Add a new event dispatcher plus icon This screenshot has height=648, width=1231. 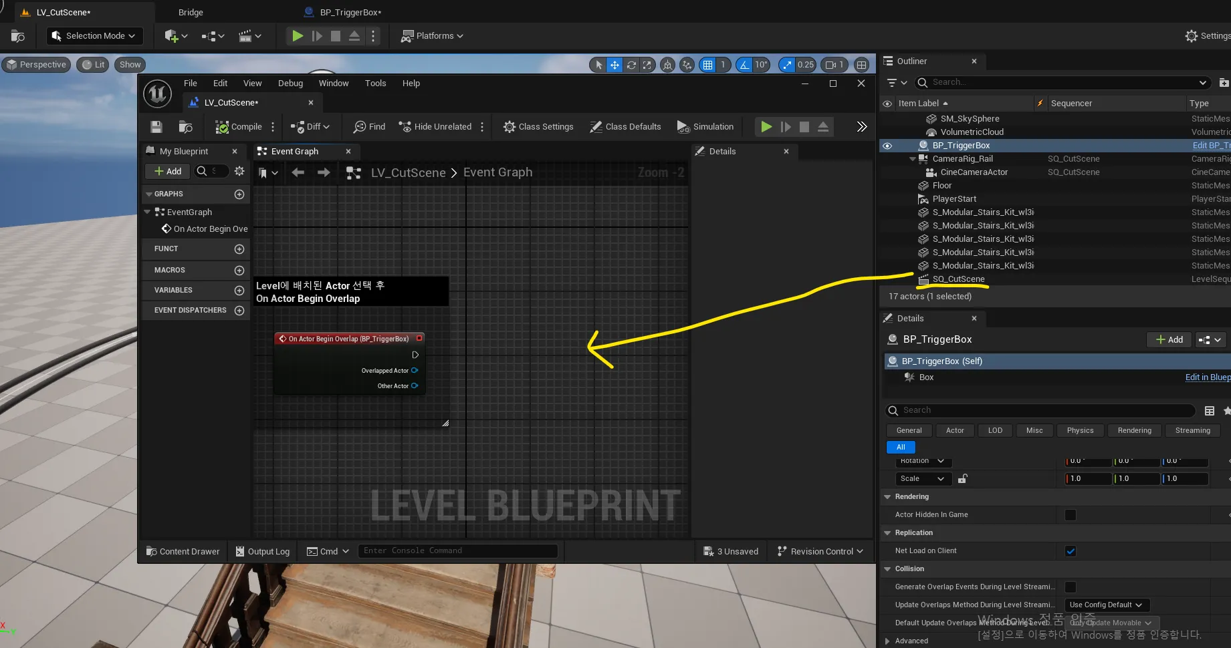click(x=239, y=311)
